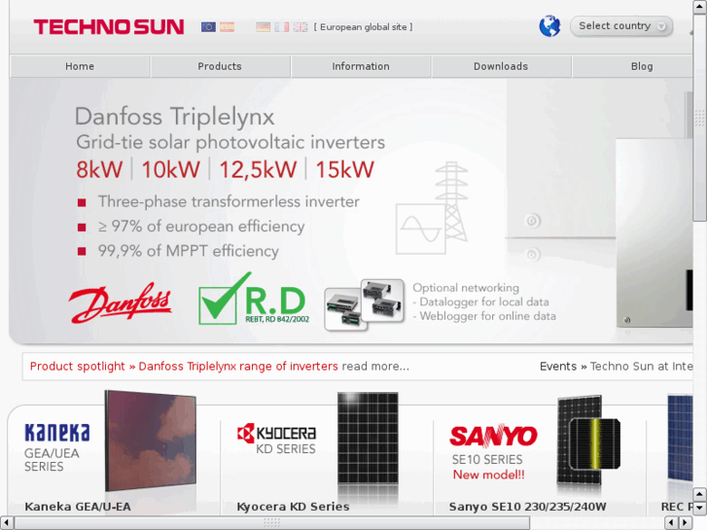
Task: Switch to the Spanish flag site
Action: point(228,27)
